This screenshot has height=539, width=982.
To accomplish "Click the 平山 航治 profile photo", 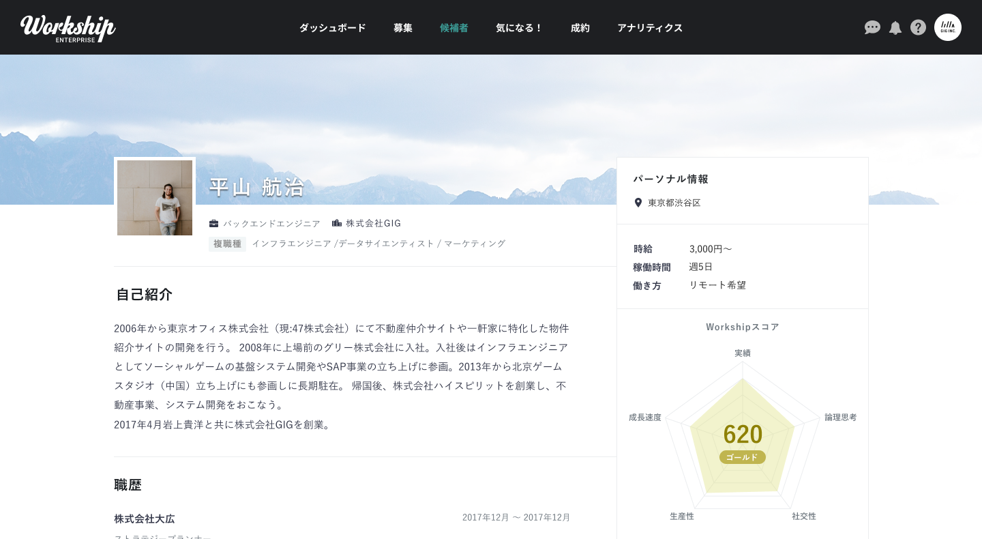I will click(x=155, y=198).
